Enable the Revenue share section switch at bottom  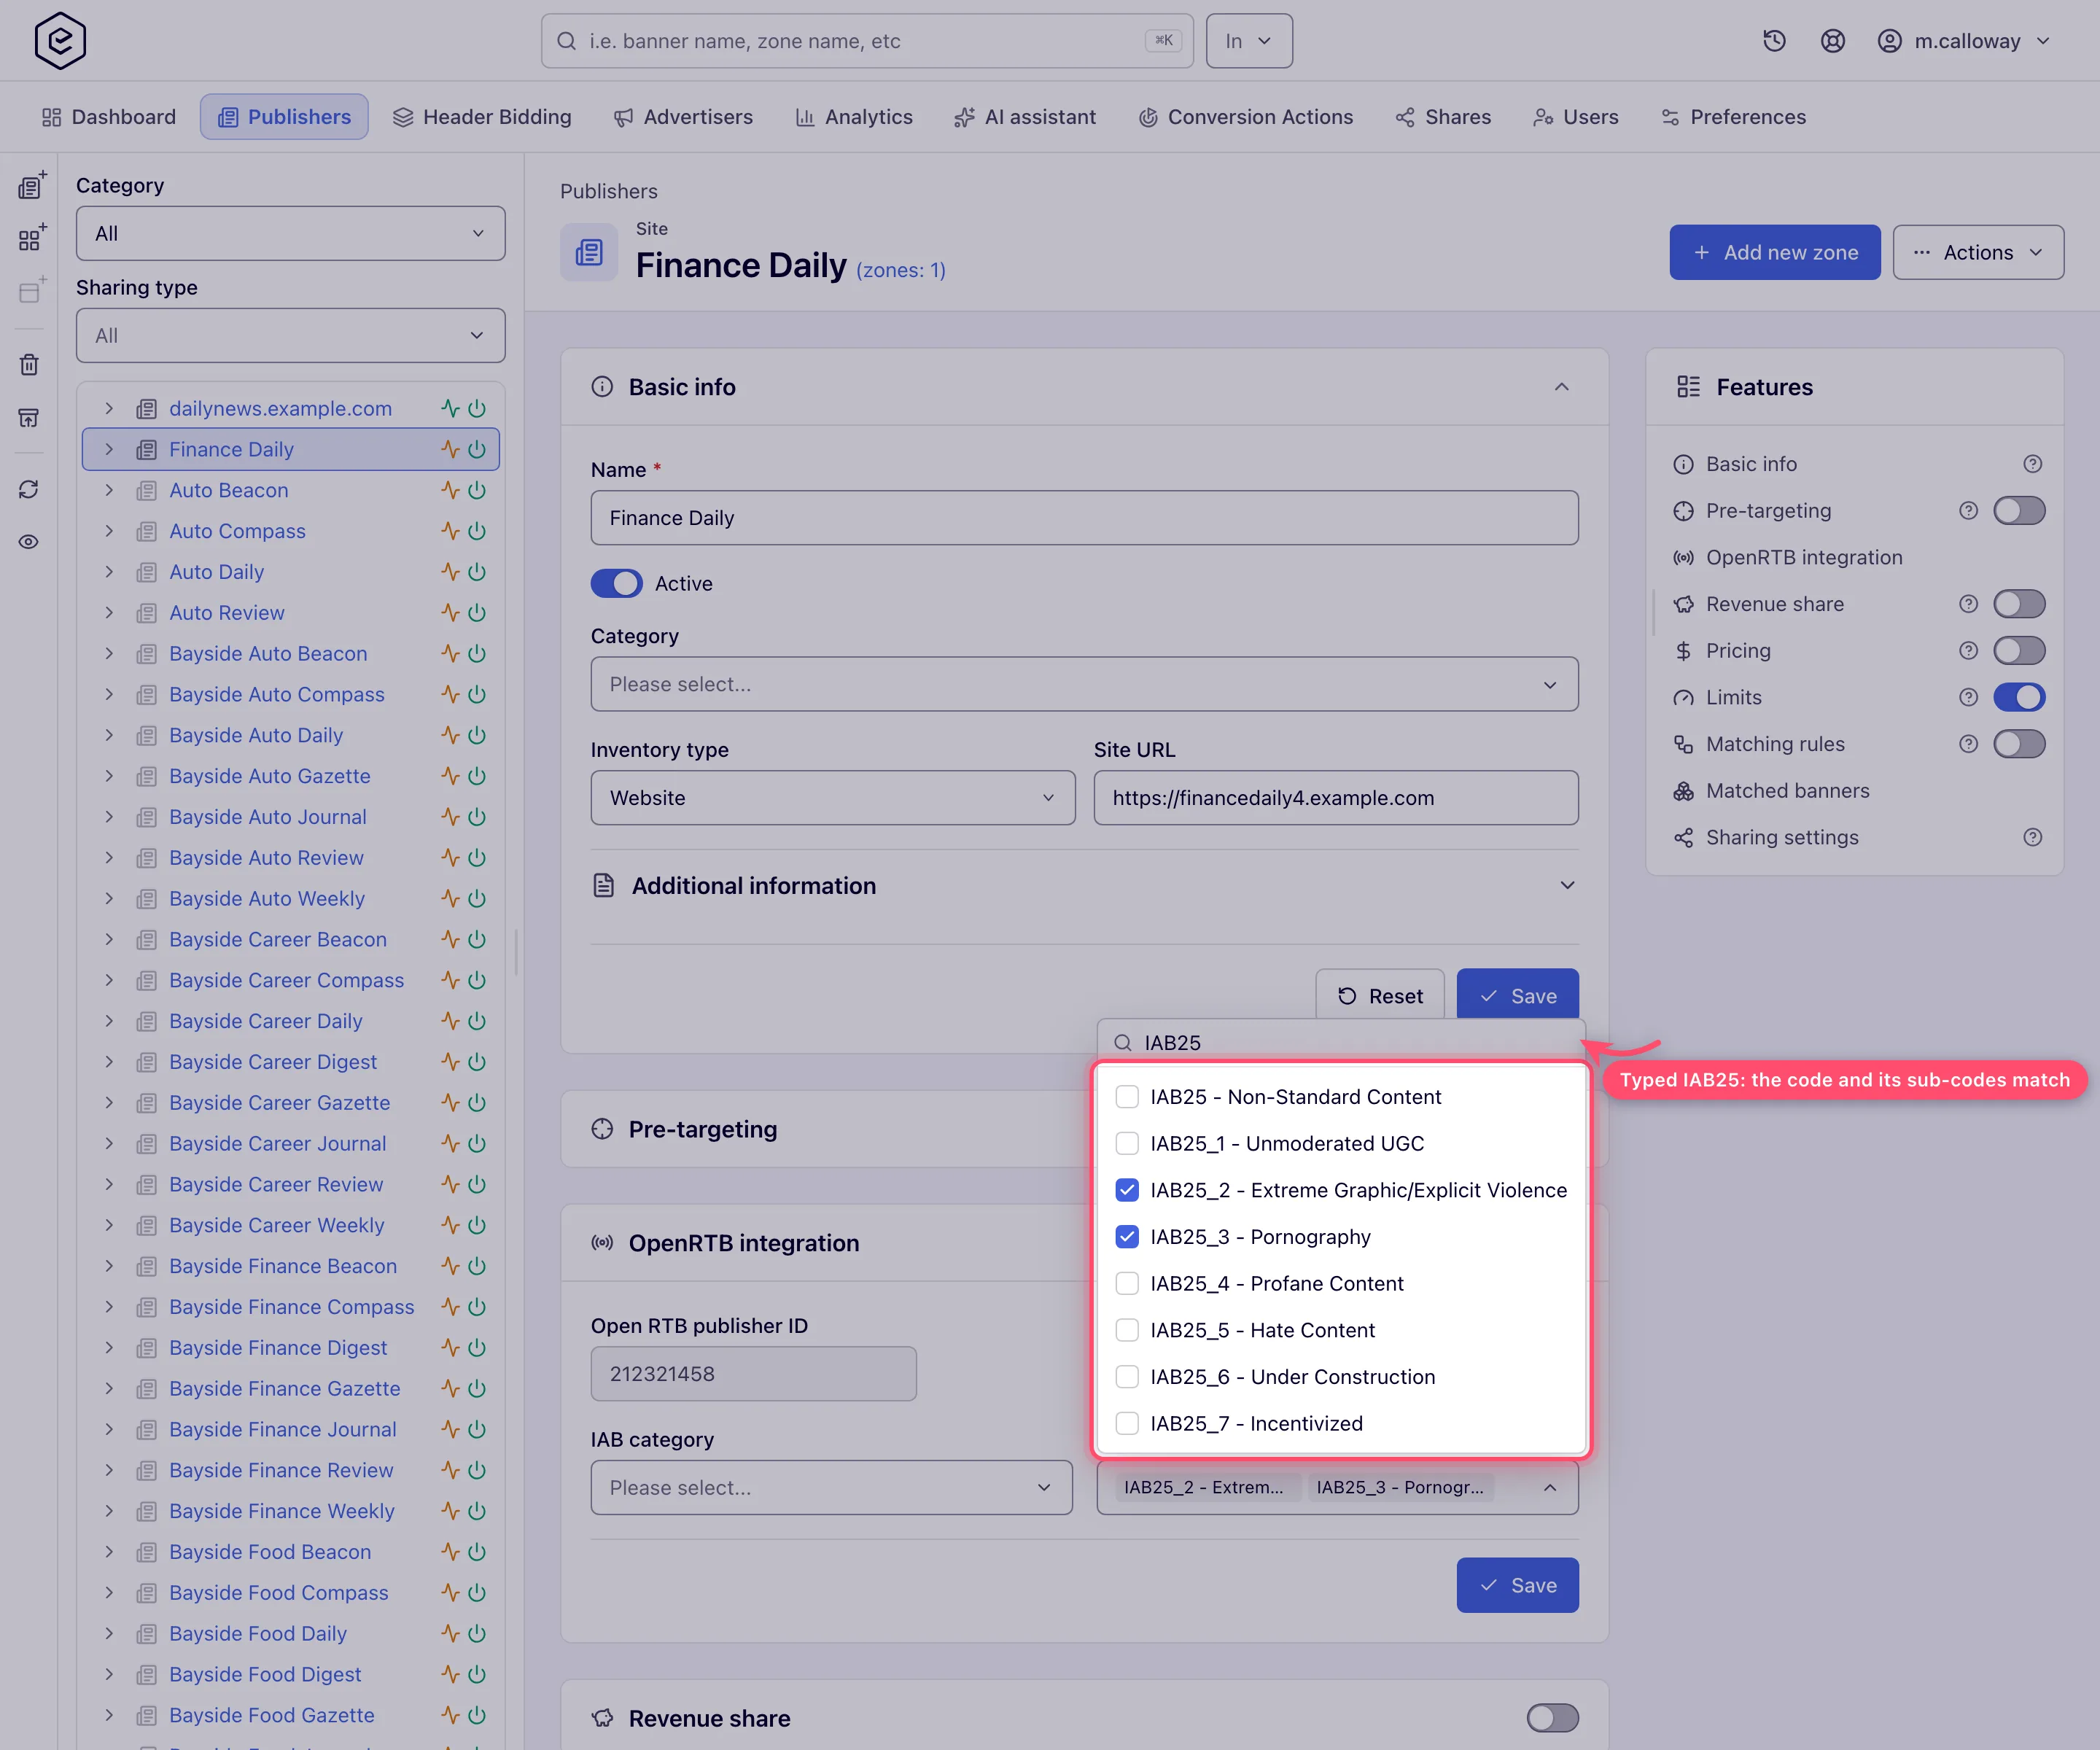(1552, 1718)
